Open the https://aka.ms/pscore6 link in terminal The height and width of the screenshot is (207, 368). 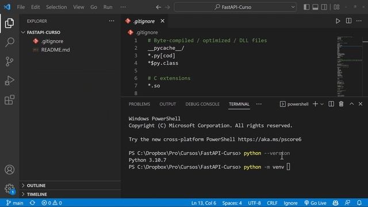(x=270, y=139)
